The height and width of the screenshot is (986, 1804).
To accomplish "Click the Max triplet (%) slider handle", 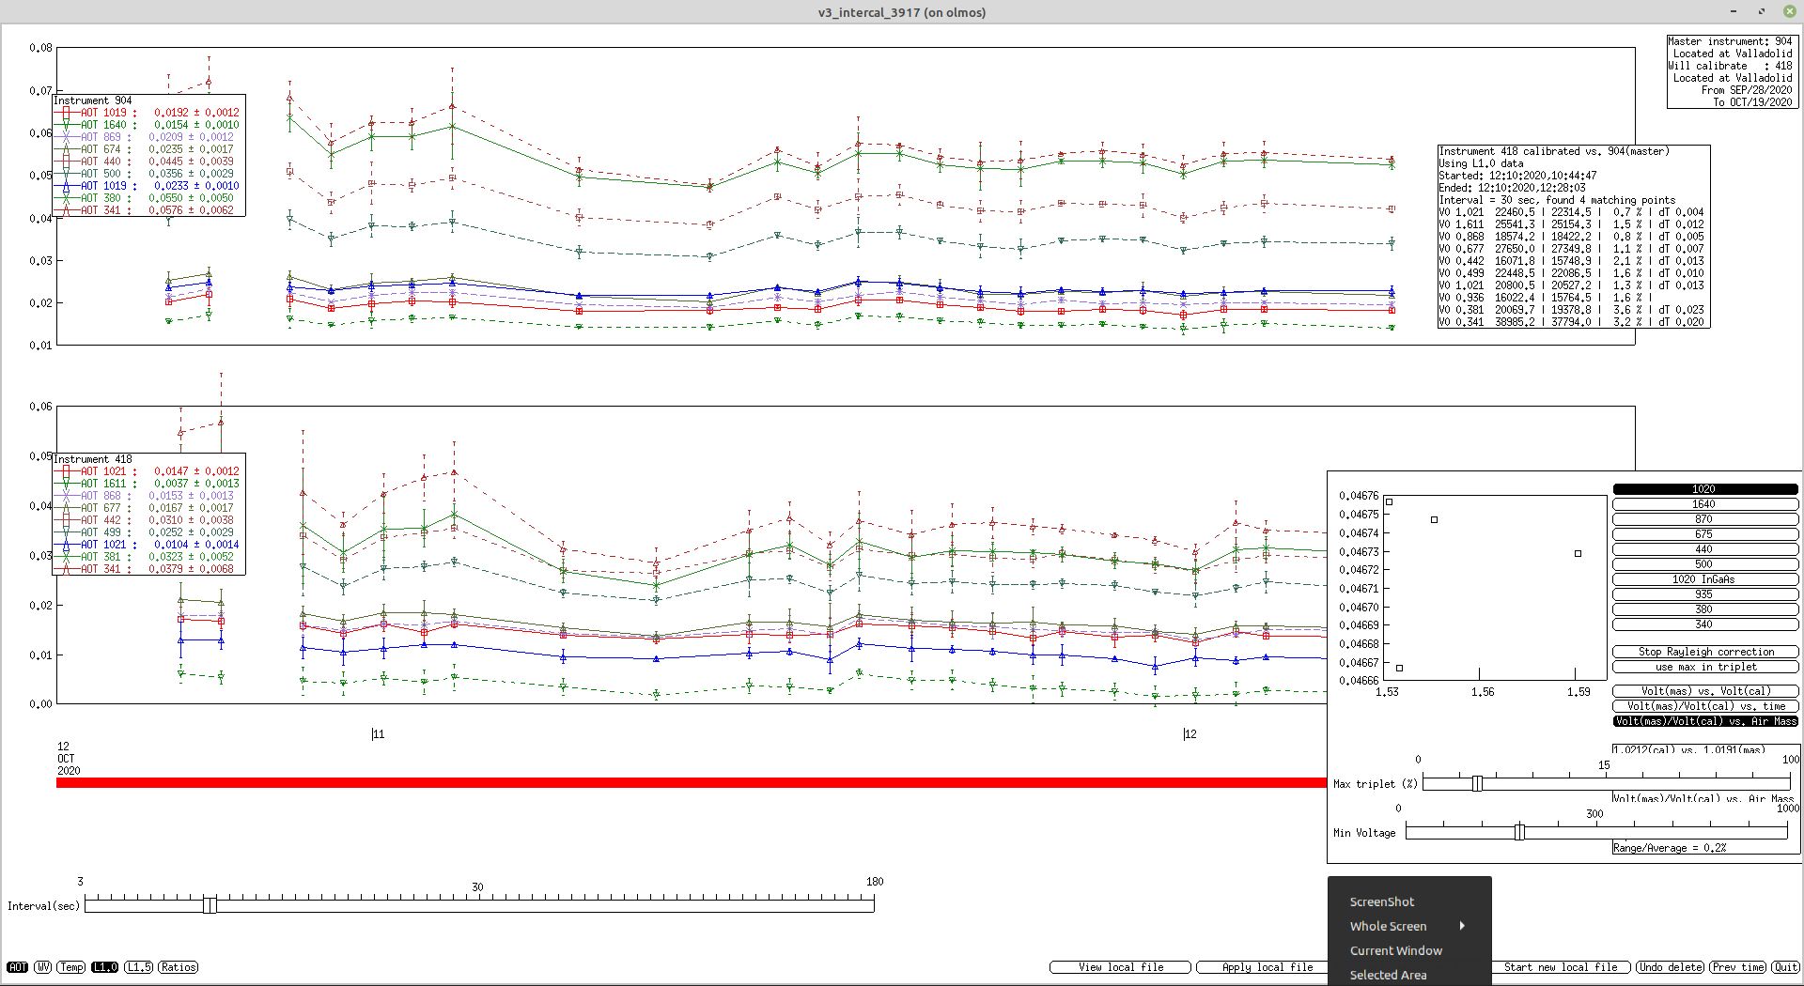I will coord(1477,783).
